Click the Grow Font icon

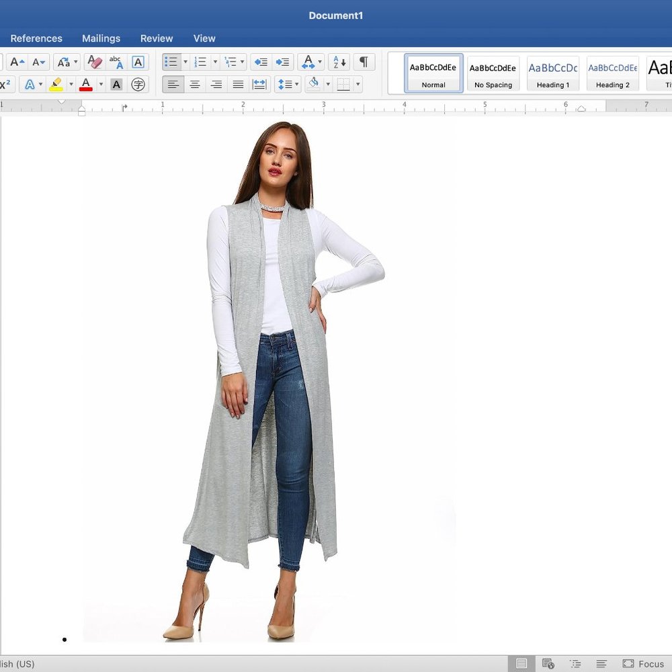pyautogui.click(x=17, y=62)
